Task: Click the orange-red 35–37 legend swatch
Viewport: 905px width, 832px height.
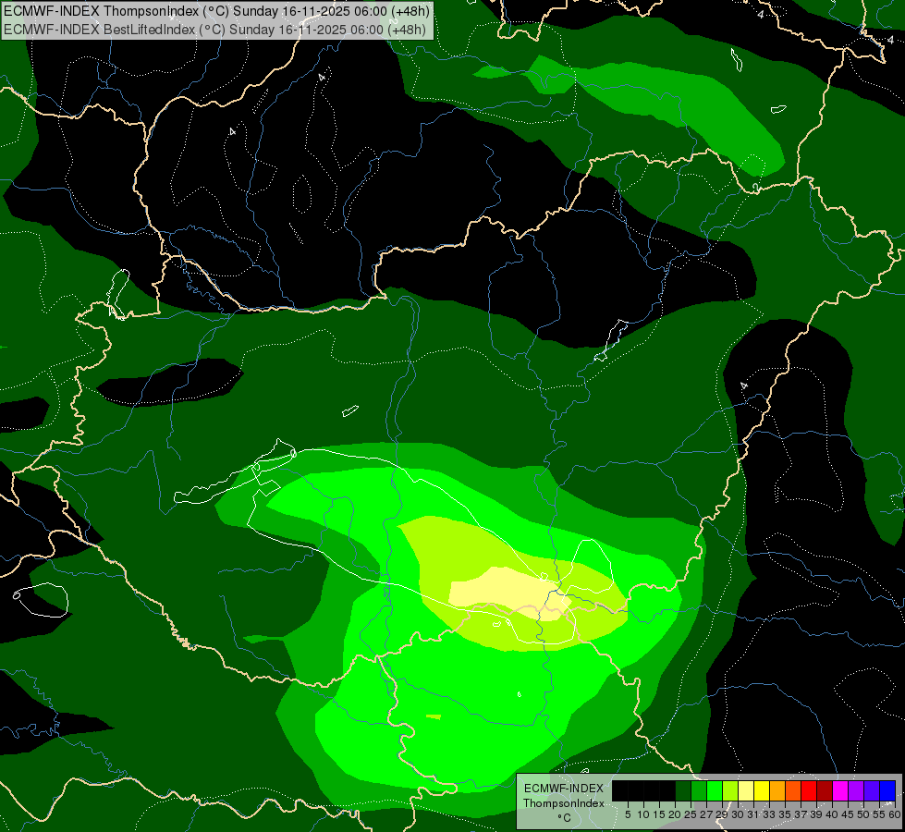Action: (793, 790)
